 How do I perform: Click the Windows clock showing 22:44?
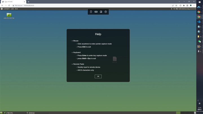click(x=200, y=109)
